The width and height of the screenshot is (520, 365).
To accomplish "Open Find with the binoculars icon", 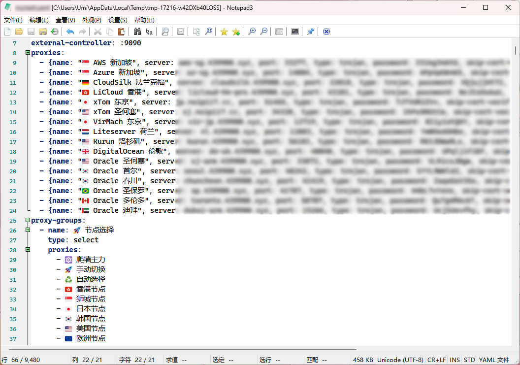I will (137, 32).
